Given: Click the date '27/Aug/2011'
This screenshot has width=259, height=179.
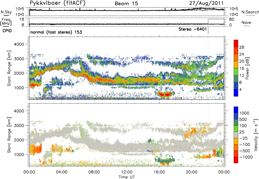Looking at the screenshot, I should tap(207, 3).
